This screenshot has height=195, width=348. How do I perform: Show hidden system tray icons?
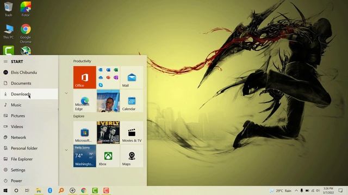coord(296,191)
